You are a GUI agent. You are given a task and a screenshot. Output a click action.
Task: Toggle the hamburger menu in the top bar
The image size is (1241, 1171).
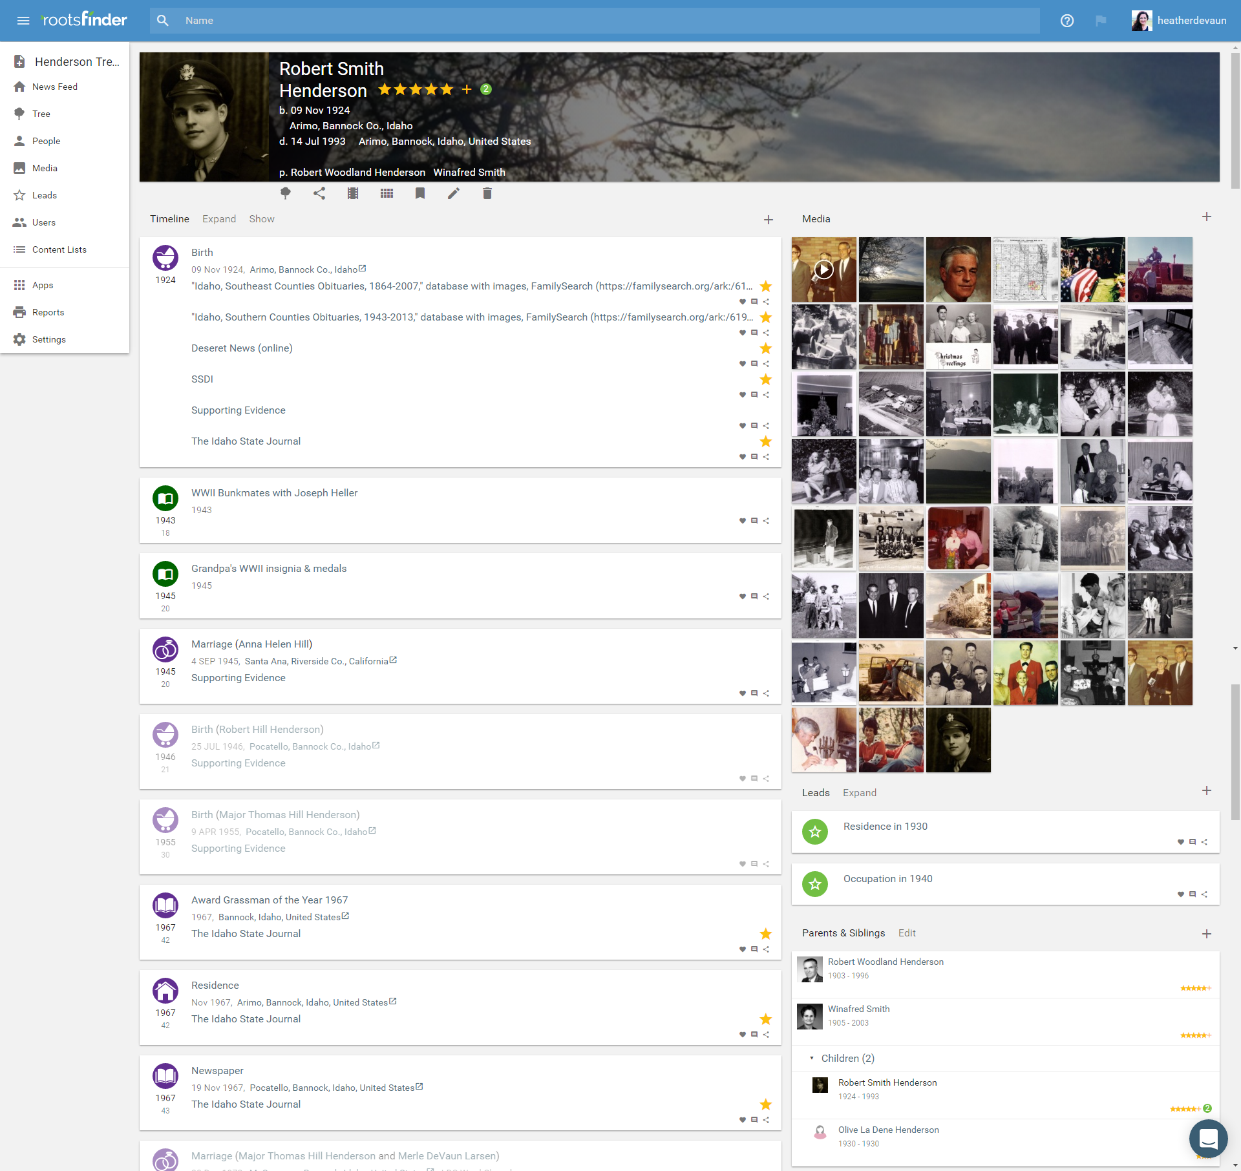click(x=23, y=21)
